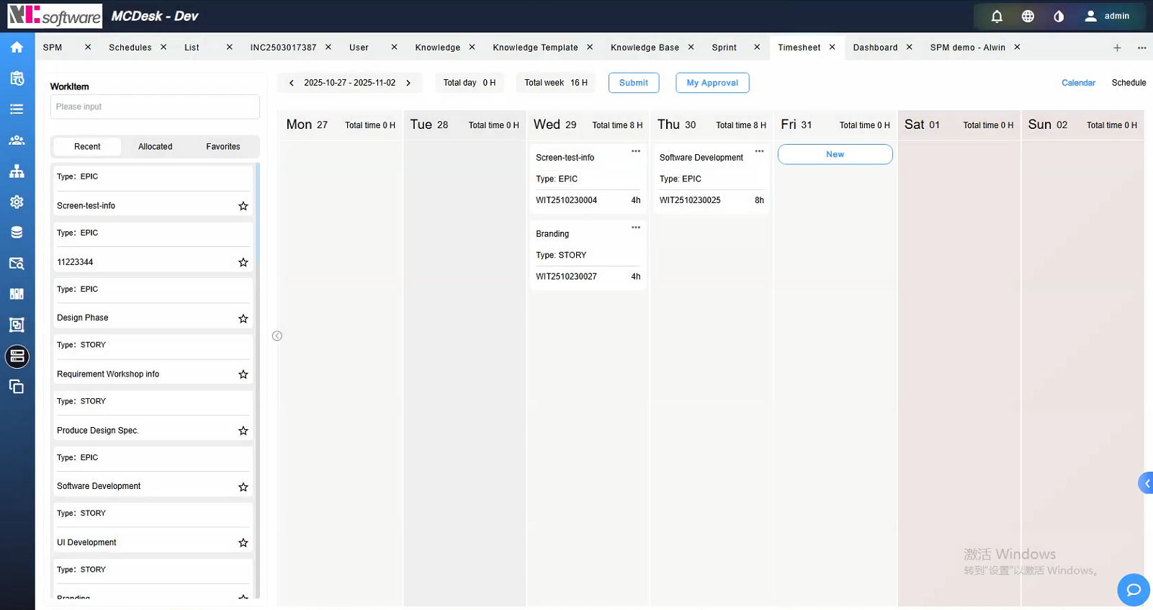Open the chat support bubble
This screenshot has height=610, width=1153.
point(1134,590)
